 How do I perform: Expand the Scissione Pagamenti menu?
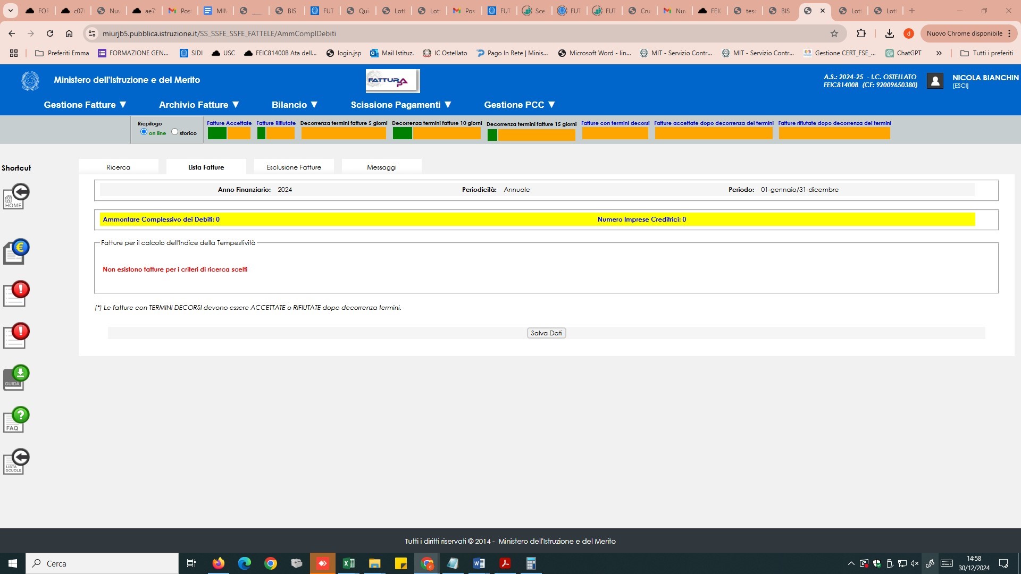click(x=401, y=105)
